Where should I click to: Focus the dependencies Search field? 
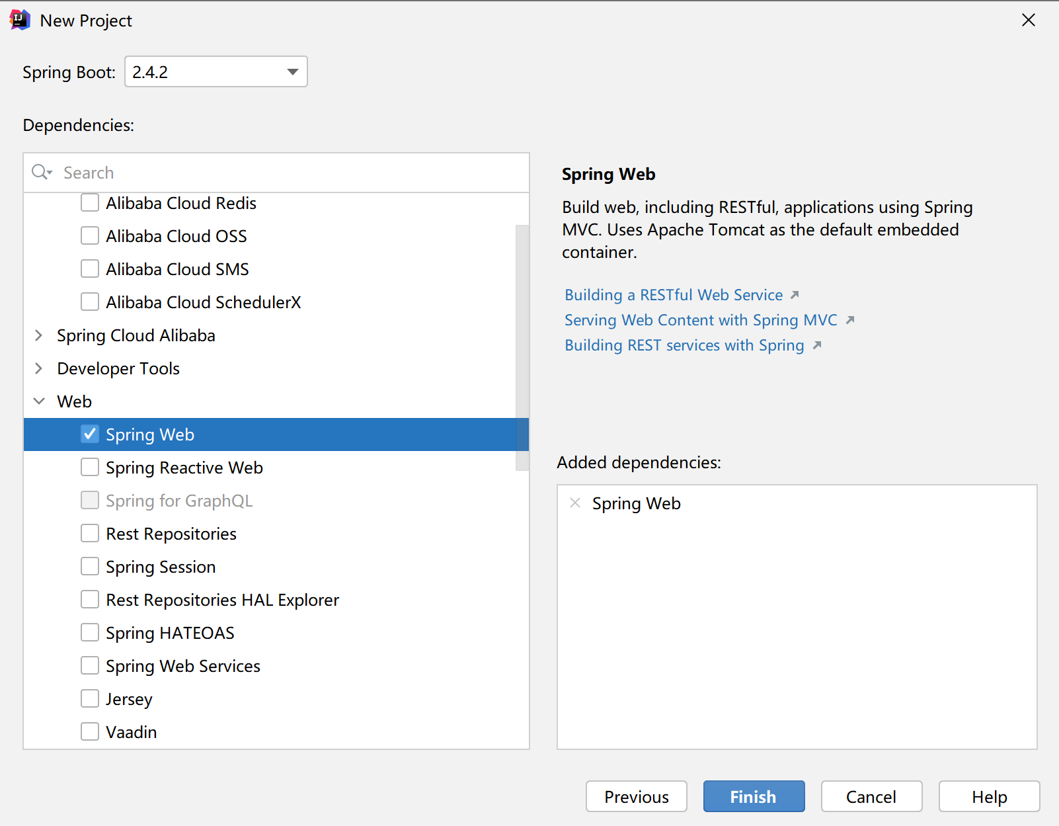(276, 173)
